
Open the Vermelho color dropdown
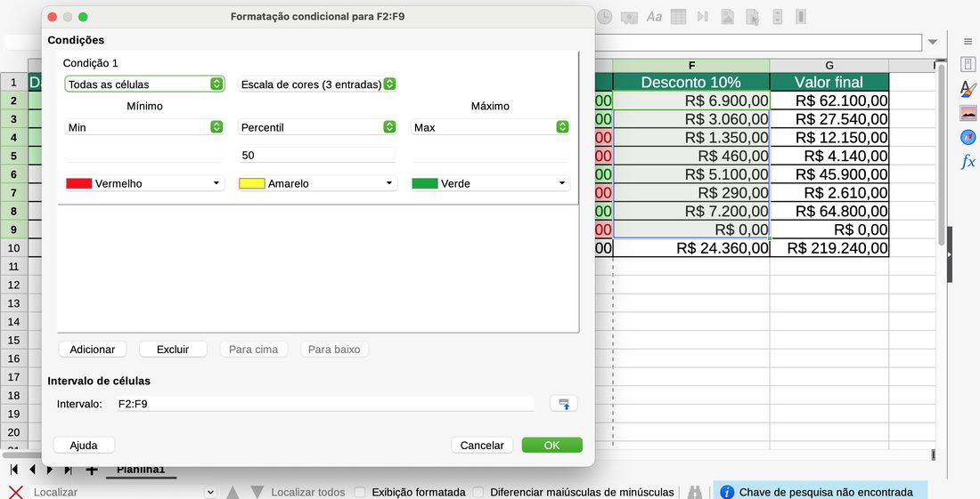(144, 183)
